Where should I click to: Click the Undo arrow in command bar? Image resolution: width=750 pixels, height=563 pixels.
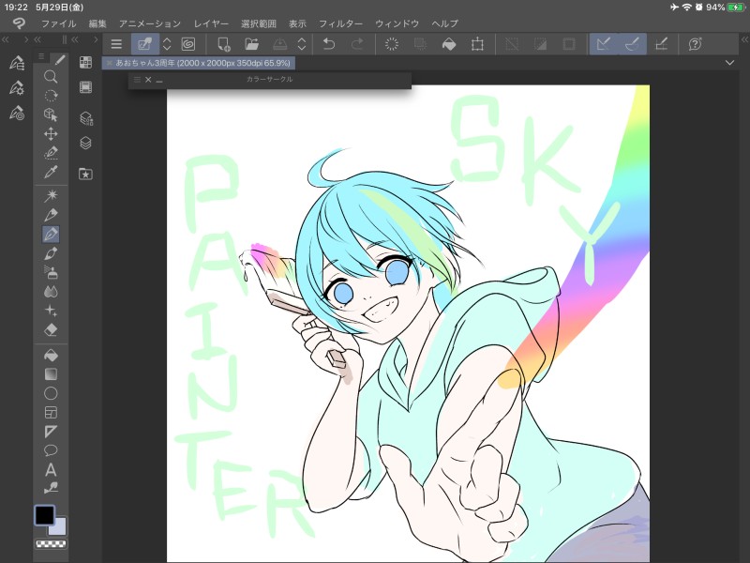329,44
